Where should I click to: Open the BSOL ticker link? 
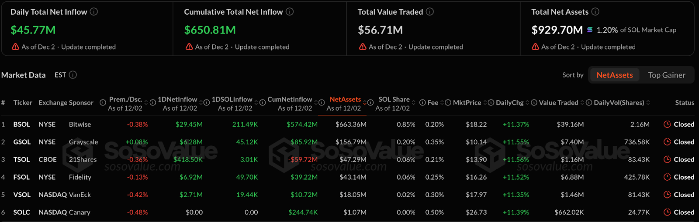pyautogui.click(x=22, y=124)
